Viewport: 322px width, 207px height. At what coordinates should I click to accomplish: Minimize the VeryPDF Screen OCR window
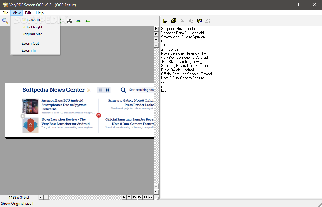[x=286, y=5]
